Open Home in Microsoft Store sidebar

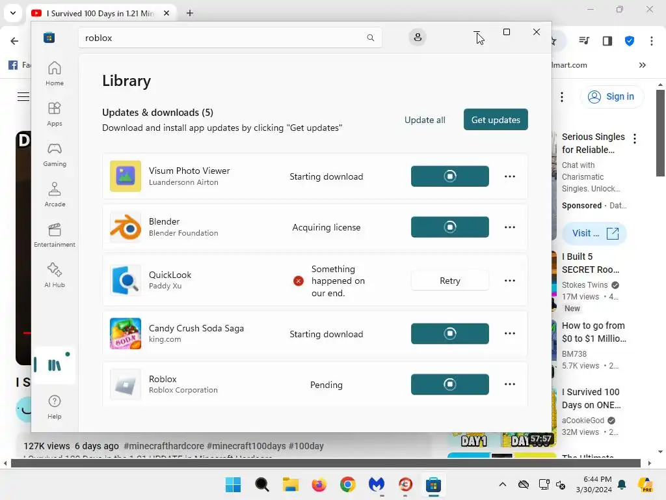(55, 74)
